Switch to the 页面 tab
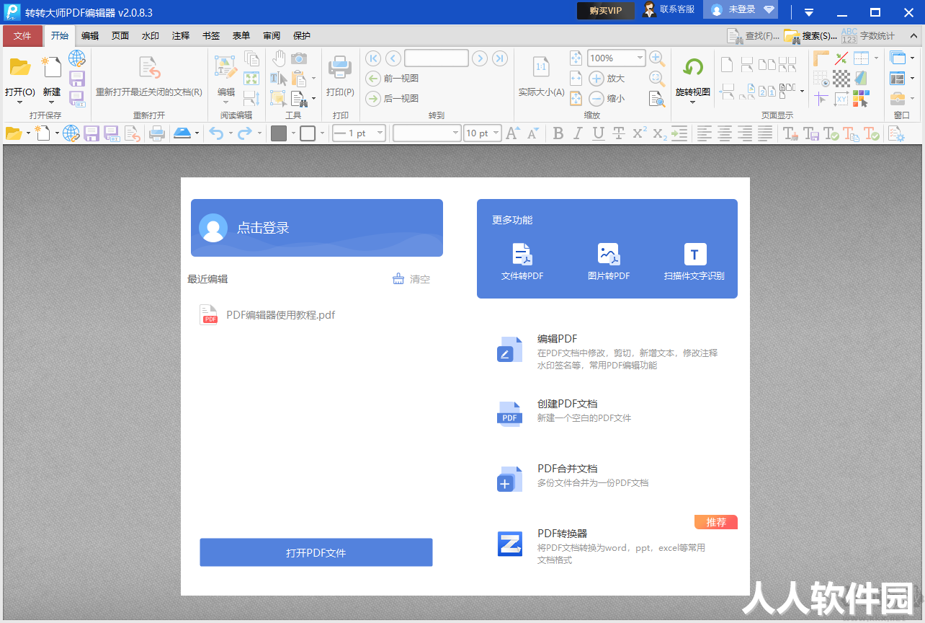Screen dimensions: 925x623 coord(120,35)
